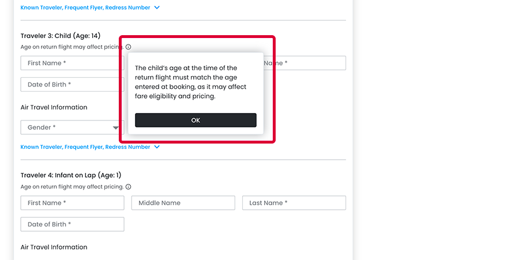519x260 pixels.
Task: Click the Traveler 3: Child (Age: 14) heading
Action: tap(61, 36)
